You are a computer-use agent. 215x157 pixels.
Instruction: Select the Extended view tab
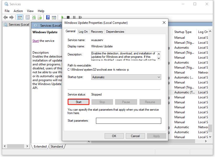point(40,147)
